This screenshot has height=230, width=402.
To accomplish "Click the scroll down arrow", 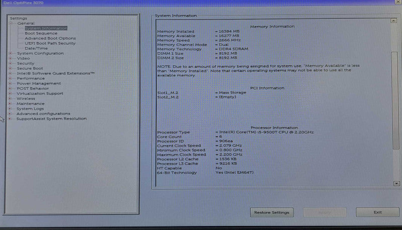I will (x=396, y=184).
